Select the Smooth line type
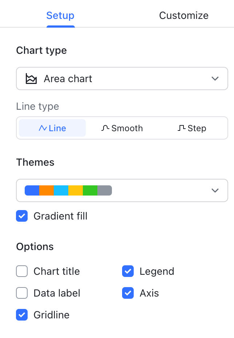 (122, 128)
